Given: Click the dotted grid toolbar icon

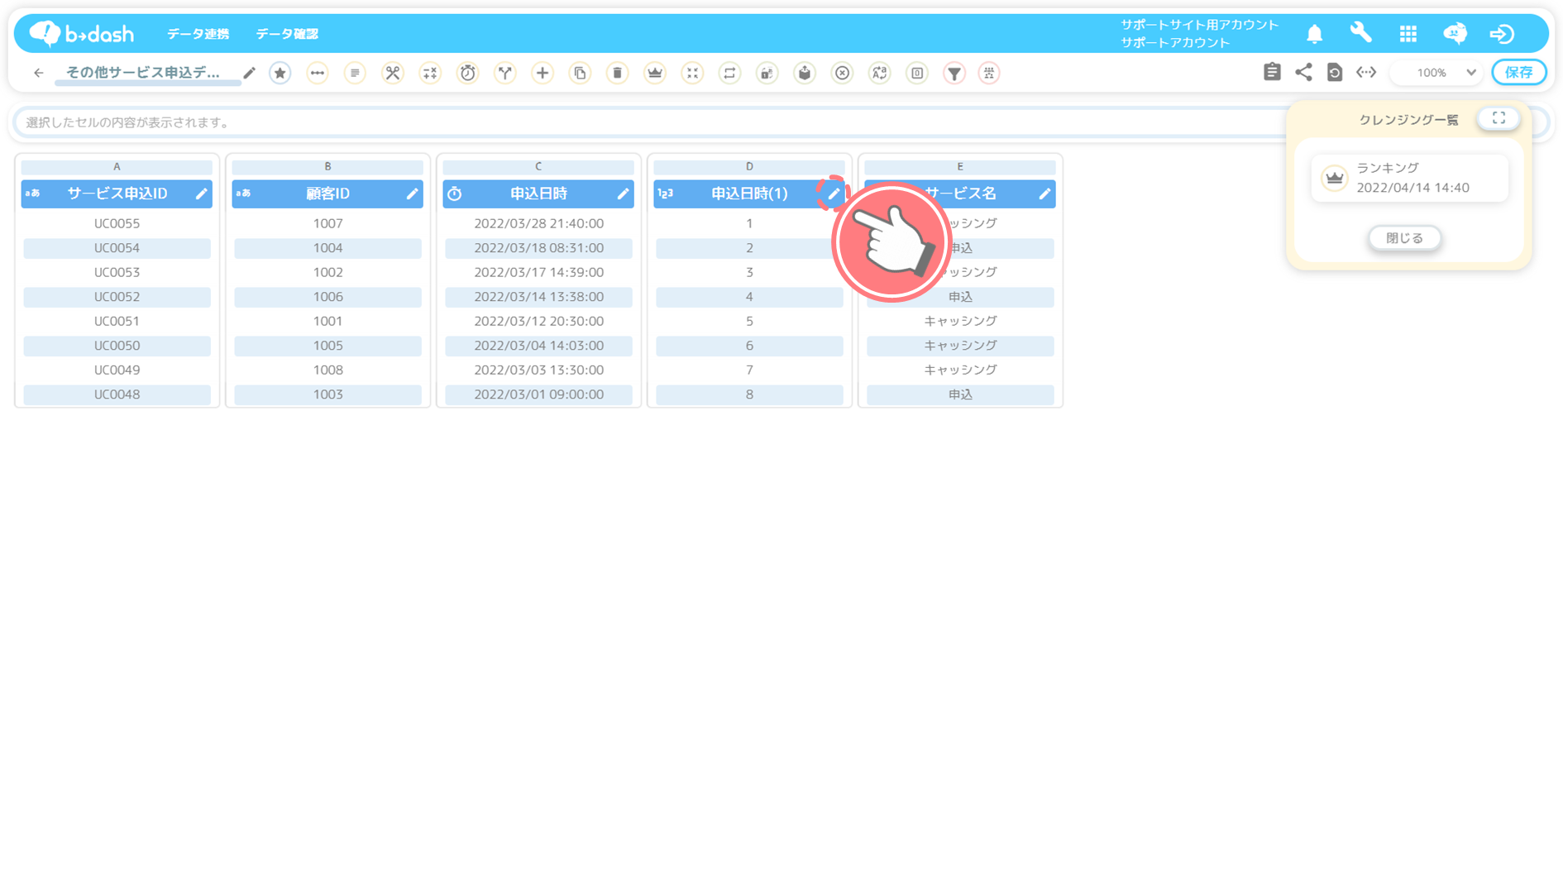Looking at the screenshot, I should 989,73.
